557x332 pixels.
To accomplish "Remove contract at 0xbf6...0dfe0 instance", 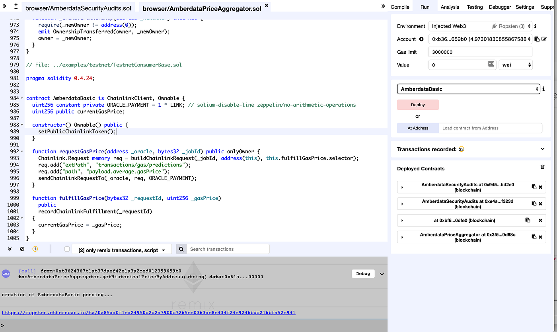I will tap(540, 221).
